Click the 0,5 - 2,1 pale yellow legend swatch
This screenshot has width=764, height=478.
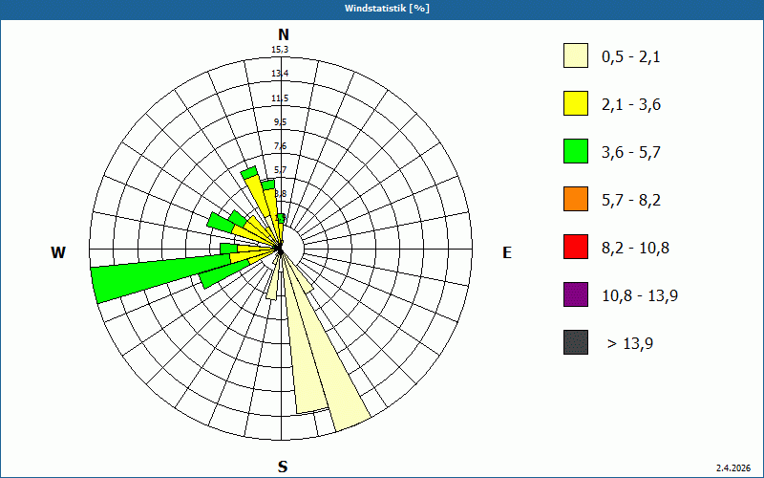(576, 55)
